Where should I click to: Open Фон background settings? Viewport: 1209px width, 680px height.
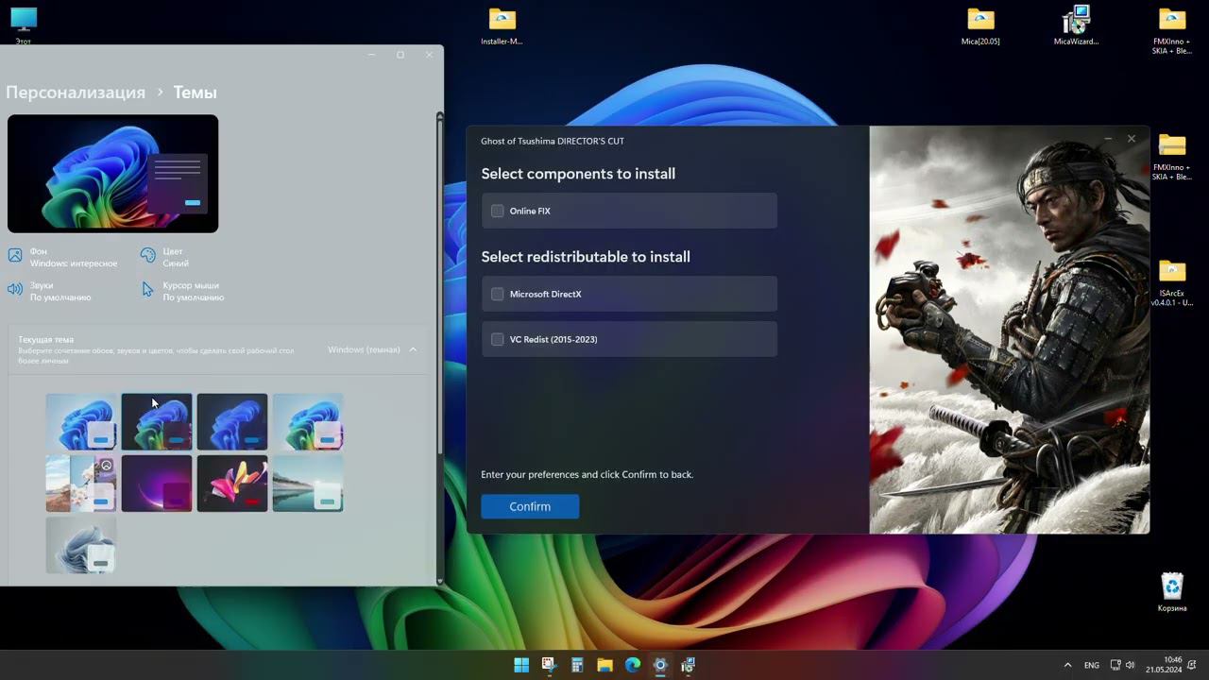pyautogui.click(x=62, y=257)
